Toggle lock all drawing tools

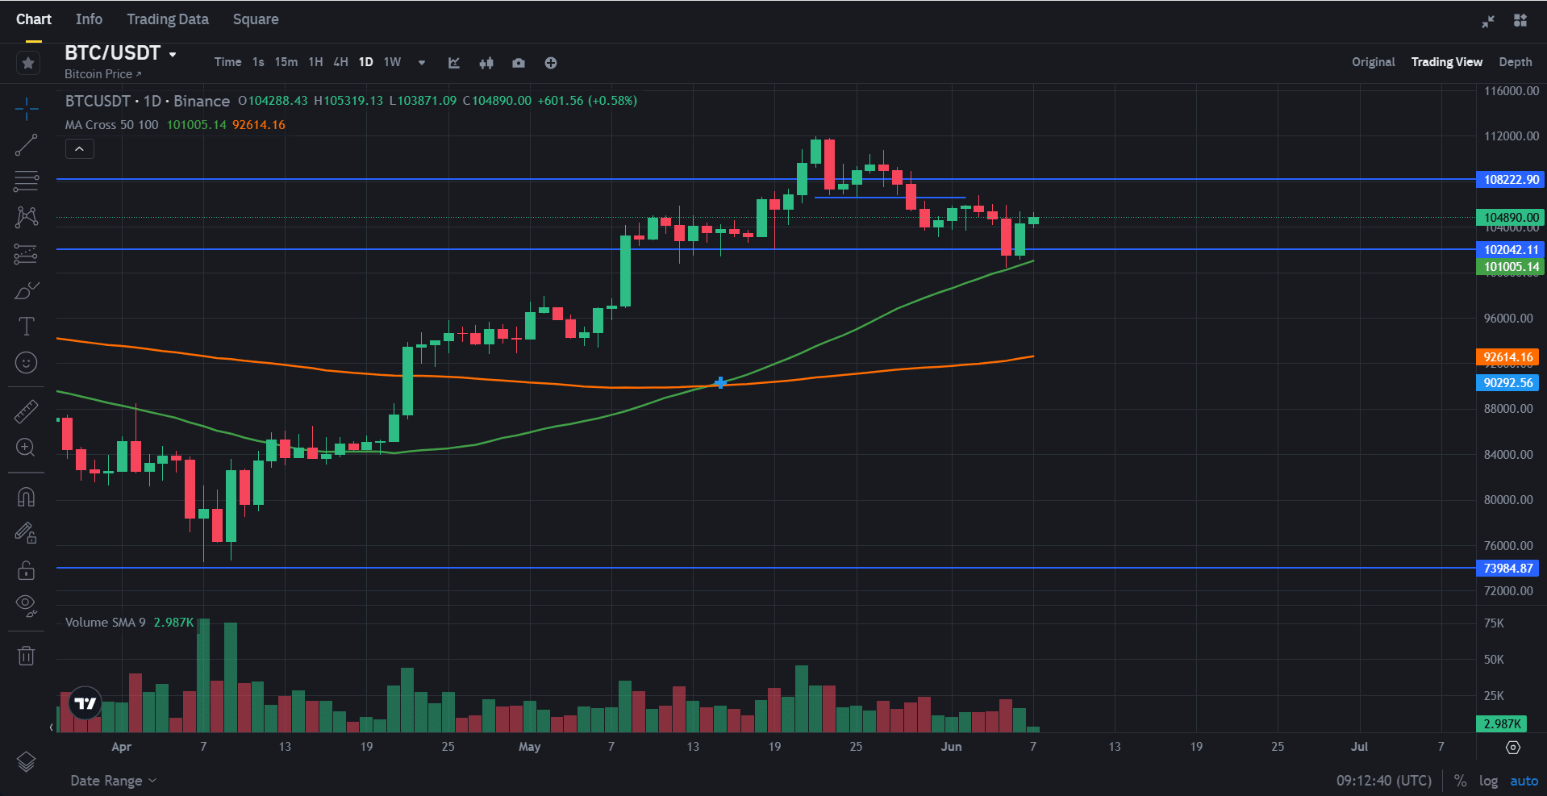click(x=26, y=570)
